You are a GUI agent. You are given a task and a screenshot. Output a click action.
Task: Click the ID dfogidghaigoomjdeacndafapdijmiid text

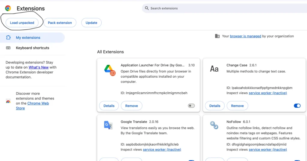(256, 145)
